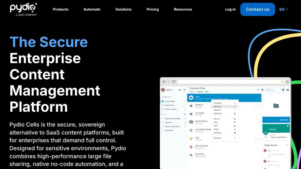
Task: Open the Last Quarter Figures file
Action: pos(203,129)
